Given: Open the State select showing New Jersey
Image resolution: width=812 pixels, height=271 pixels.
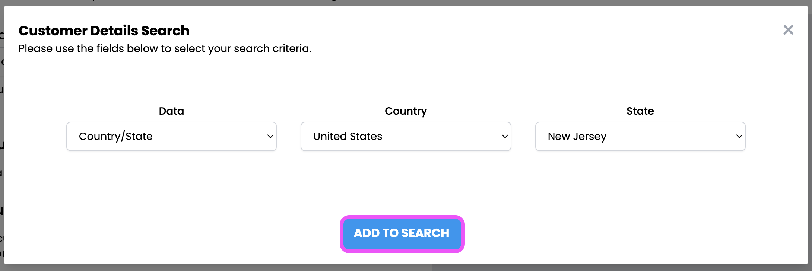Looking at the screenshot, I should pyautogui.click(x=640, y=137).
